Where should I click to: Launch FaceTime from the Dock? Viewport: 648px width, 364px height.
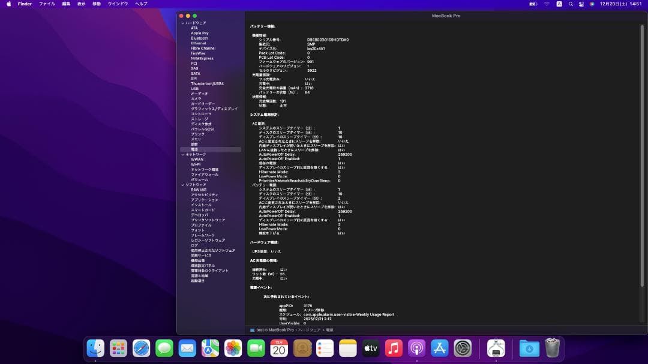coord(255,348)
